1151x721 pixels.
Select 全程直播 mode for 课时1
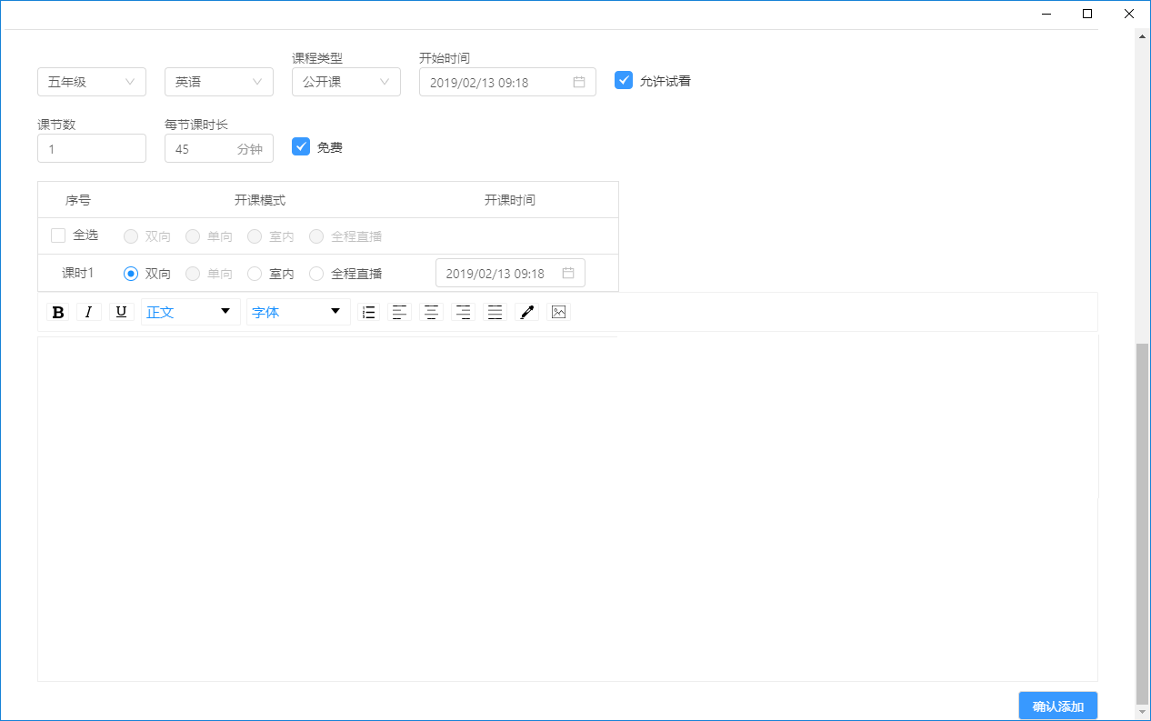315,273
